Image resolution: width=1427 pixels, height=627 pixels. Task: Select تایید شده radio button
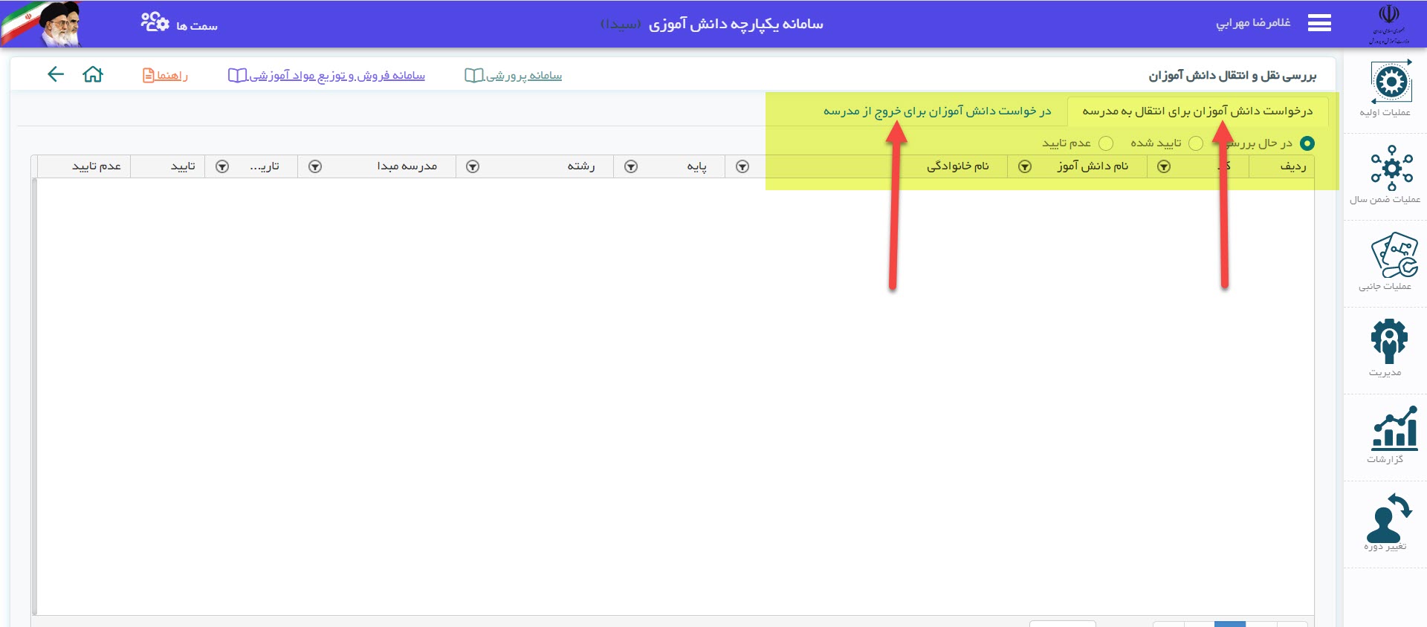[1195, 143]
